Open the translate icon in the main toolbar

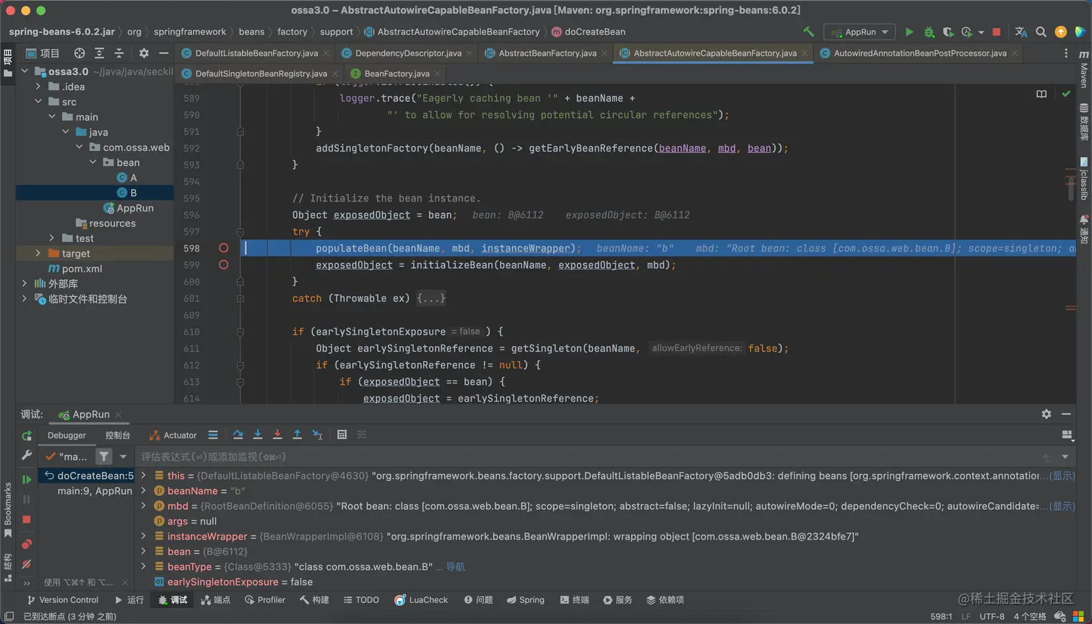pos(1020,32)
